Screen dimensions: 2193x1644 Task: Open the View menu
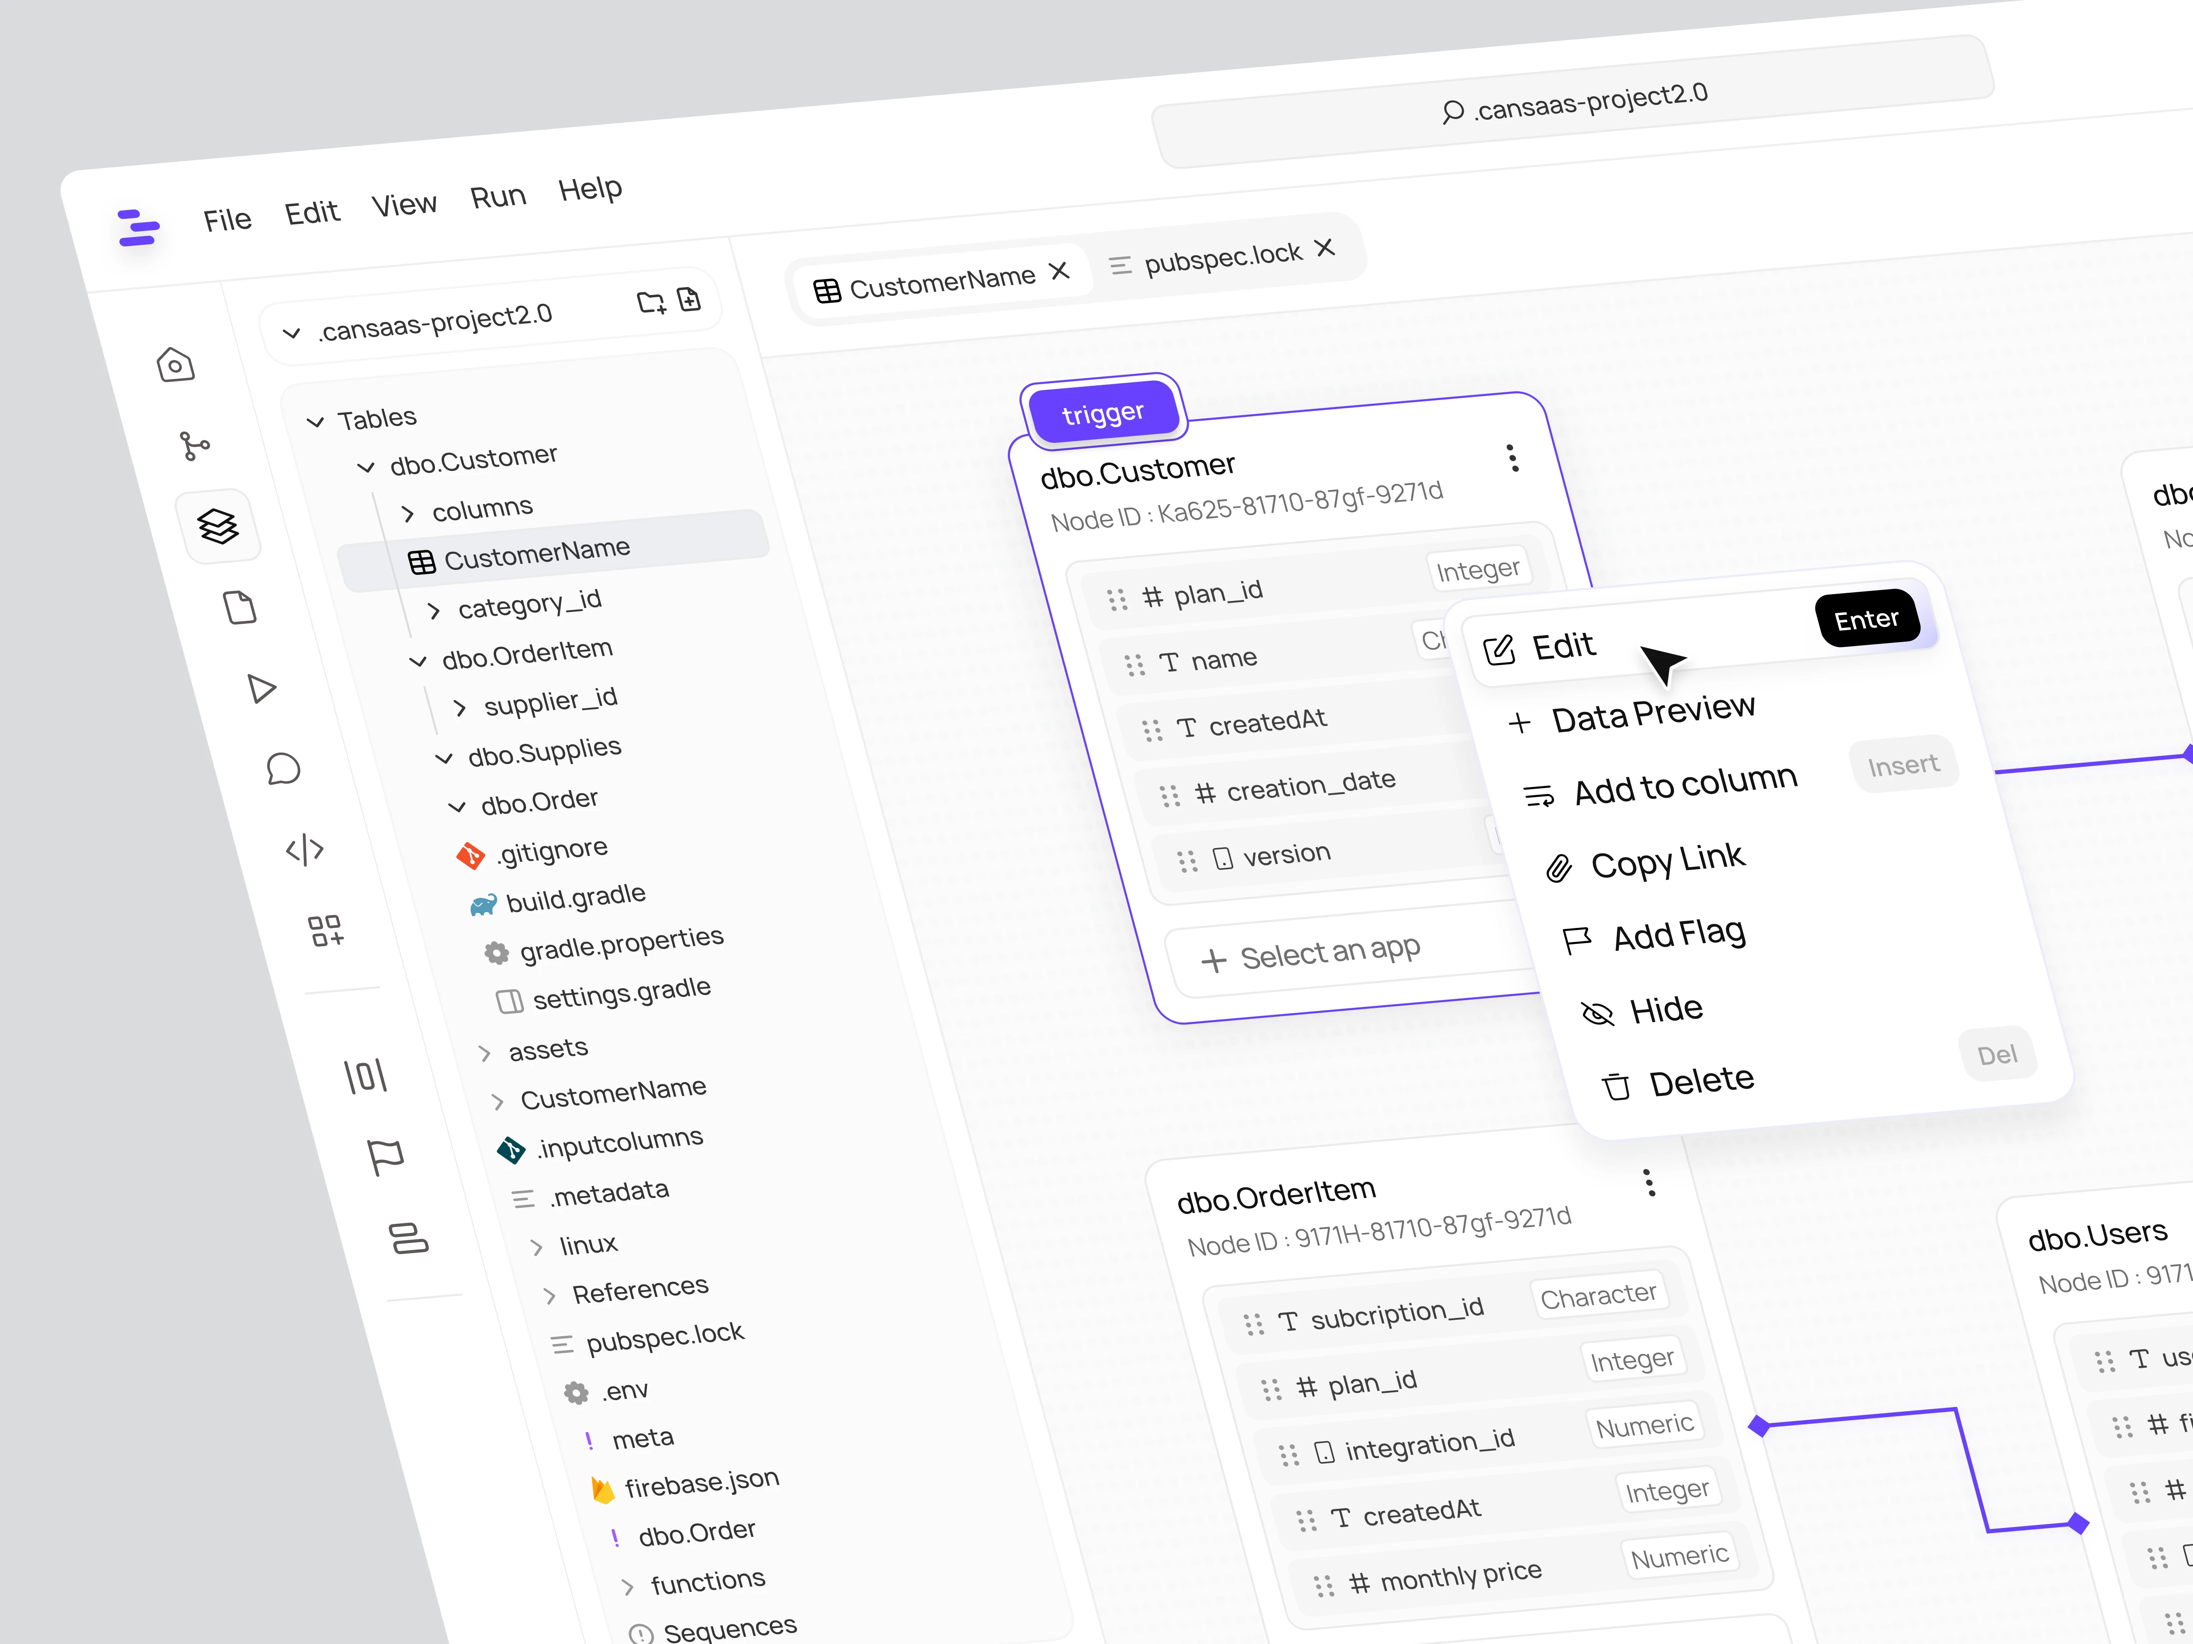coord(403,205)
